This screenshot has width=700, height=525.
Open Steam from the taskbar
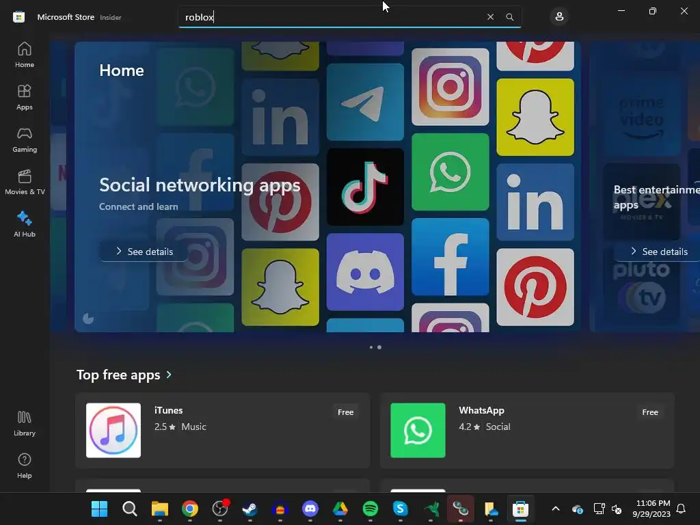coord(250,509)
